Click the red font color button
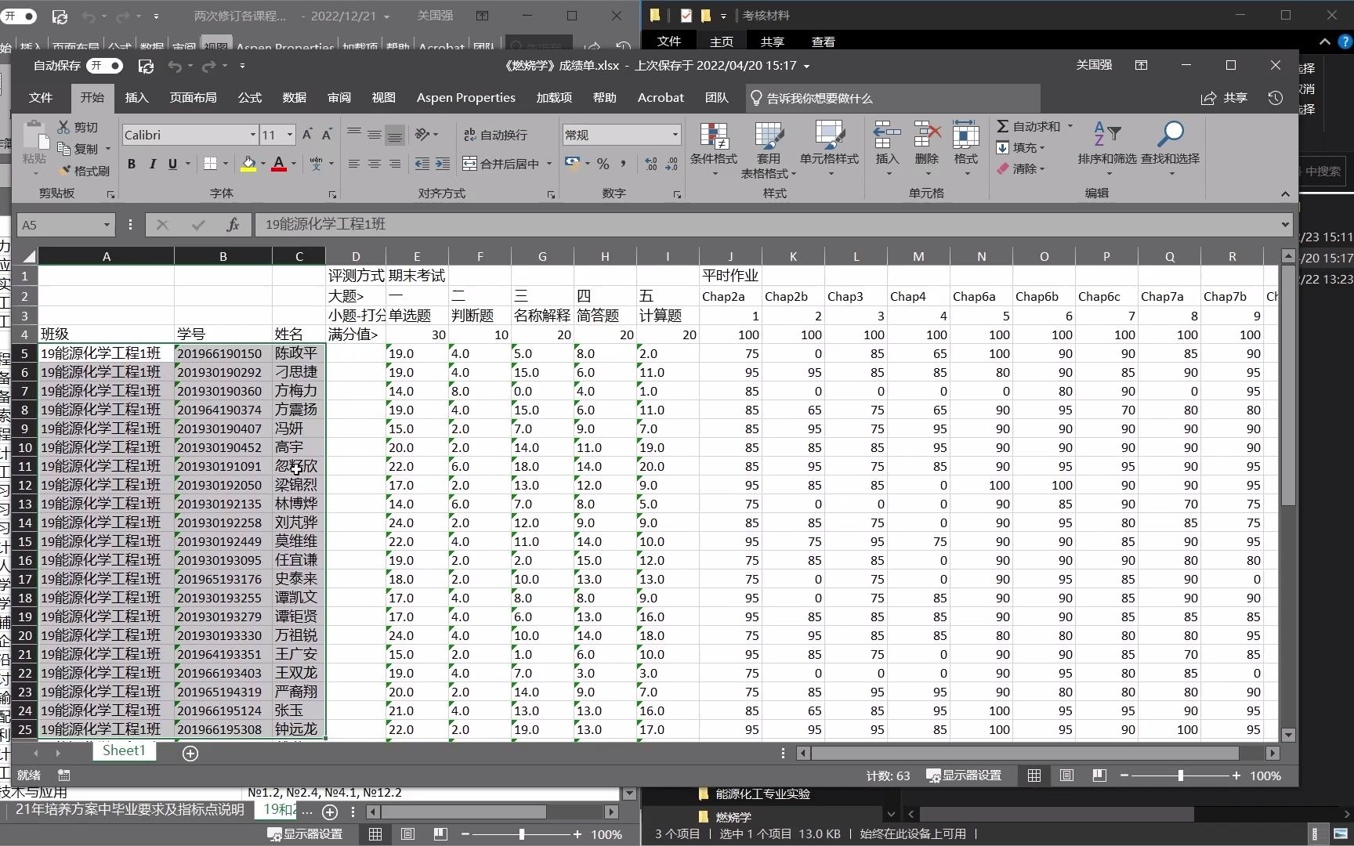 coord(278,164)
